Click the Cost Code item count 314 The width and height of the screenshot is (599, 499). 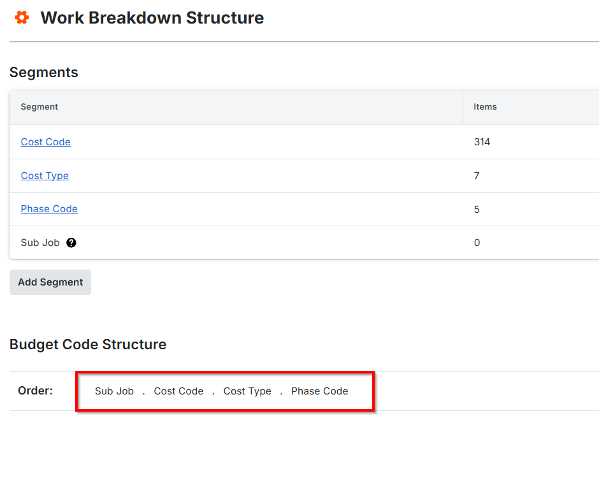point(482,141)
